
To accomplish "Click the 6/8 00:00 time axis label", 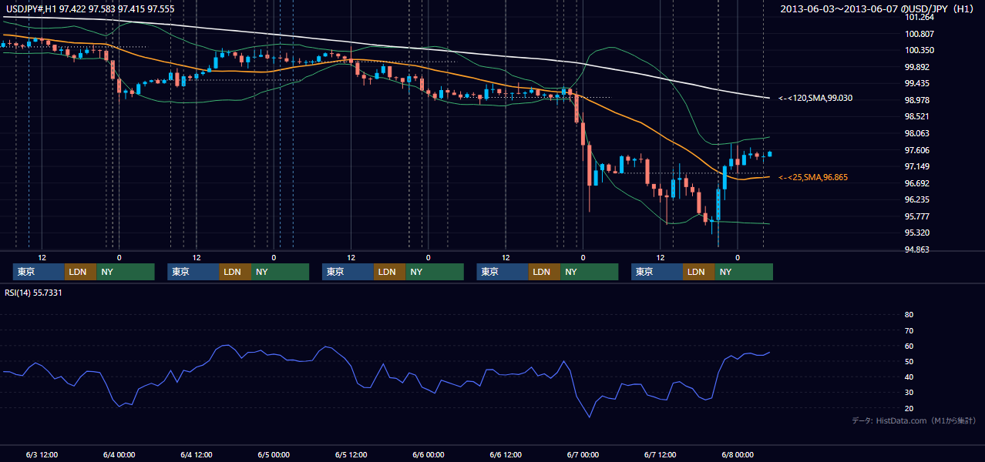I will pyautogui.click(x=737, y=454).
